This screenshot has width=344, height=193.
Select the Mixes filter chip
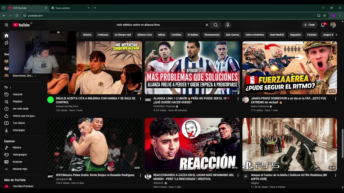coord(162,35)
